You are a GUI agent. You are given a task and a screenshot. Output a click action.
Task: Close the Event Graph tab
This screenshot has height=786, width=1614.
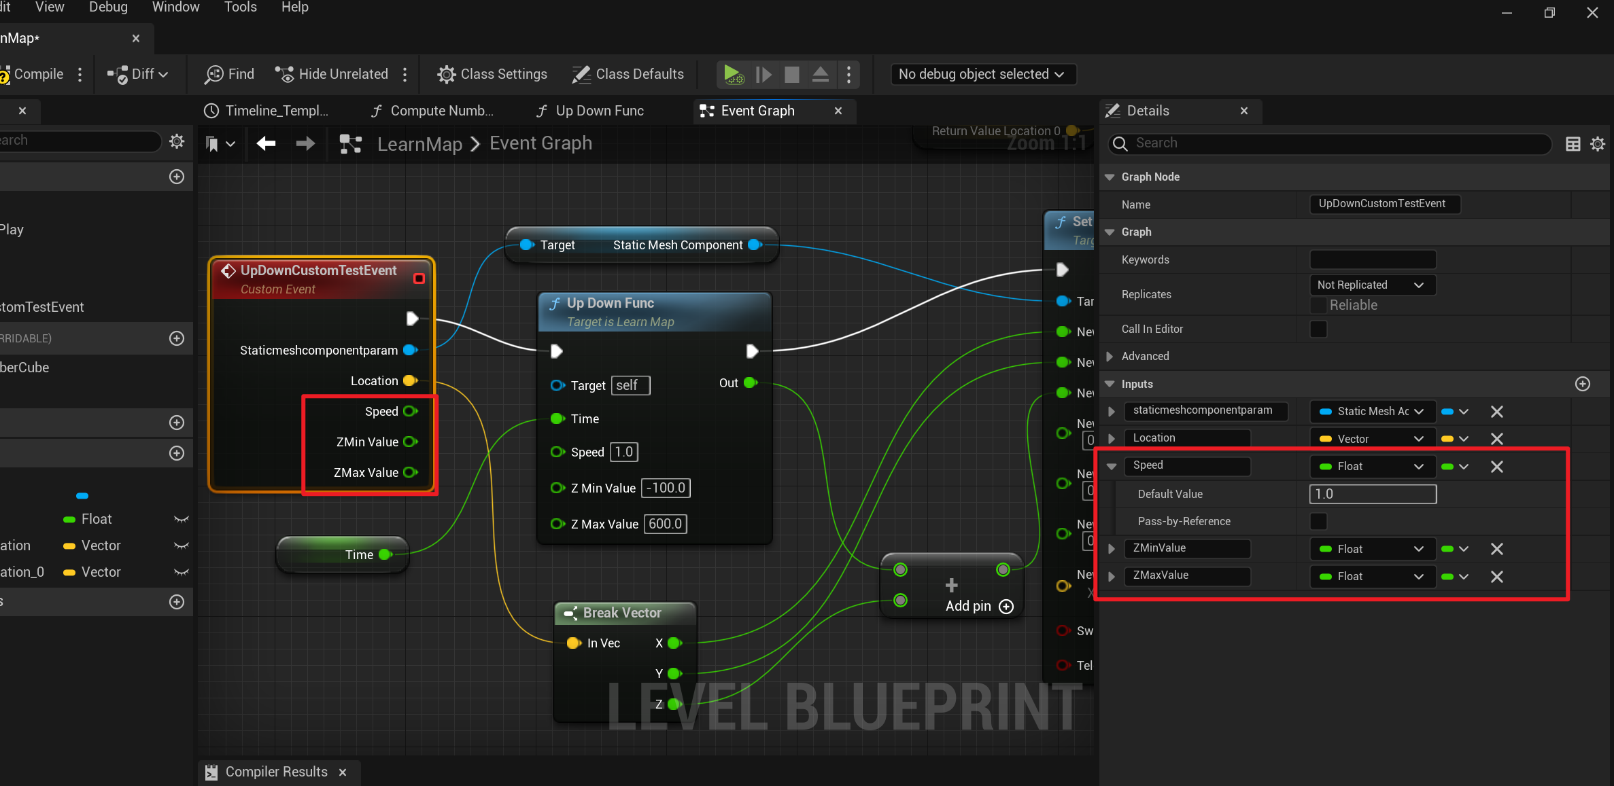point(838,111)
